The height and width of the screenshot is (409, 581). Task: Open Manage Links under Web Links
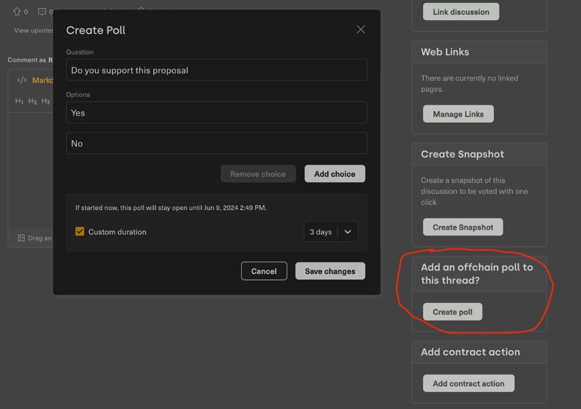pos(458,114)
